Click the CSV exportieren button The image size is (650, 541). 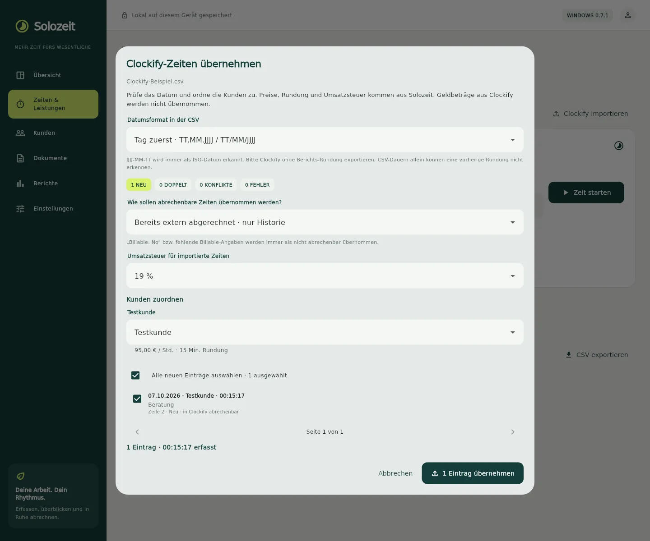[597, 355]
